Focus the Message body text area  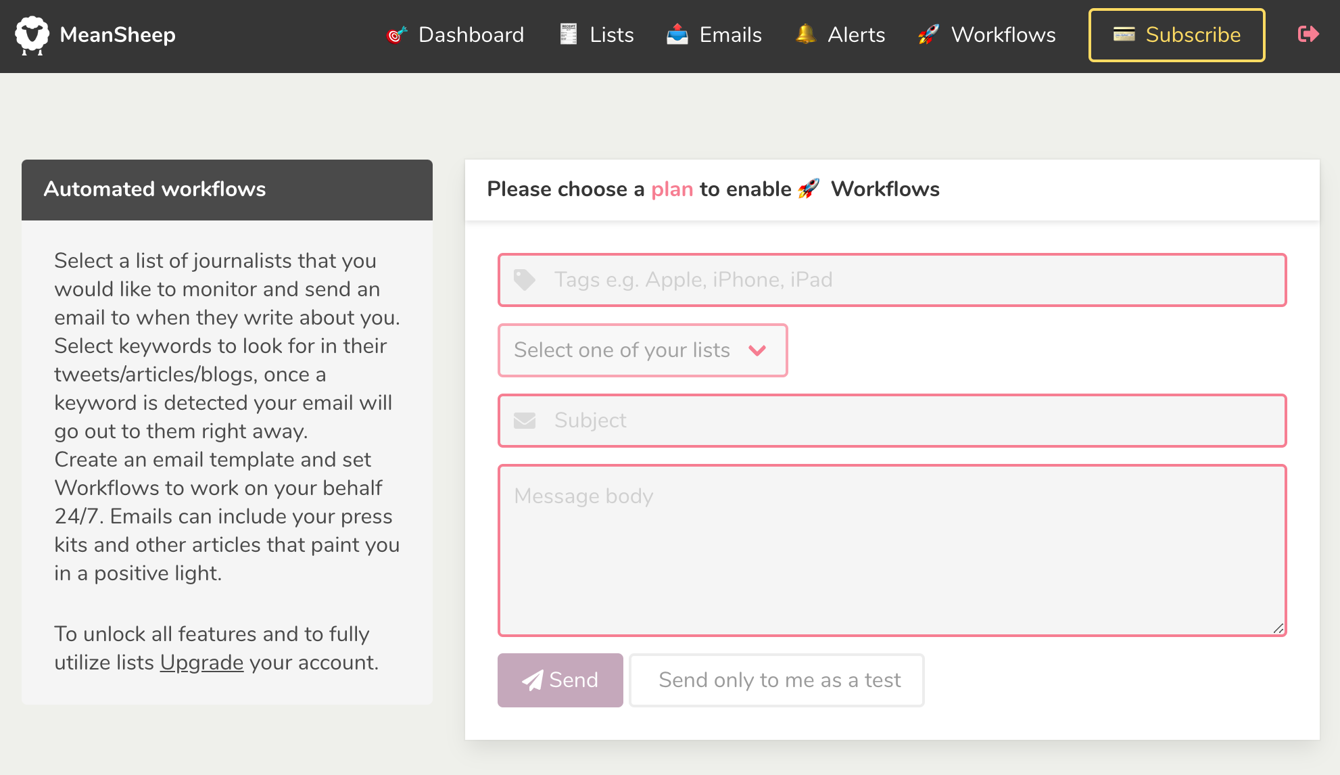[892, 550]
